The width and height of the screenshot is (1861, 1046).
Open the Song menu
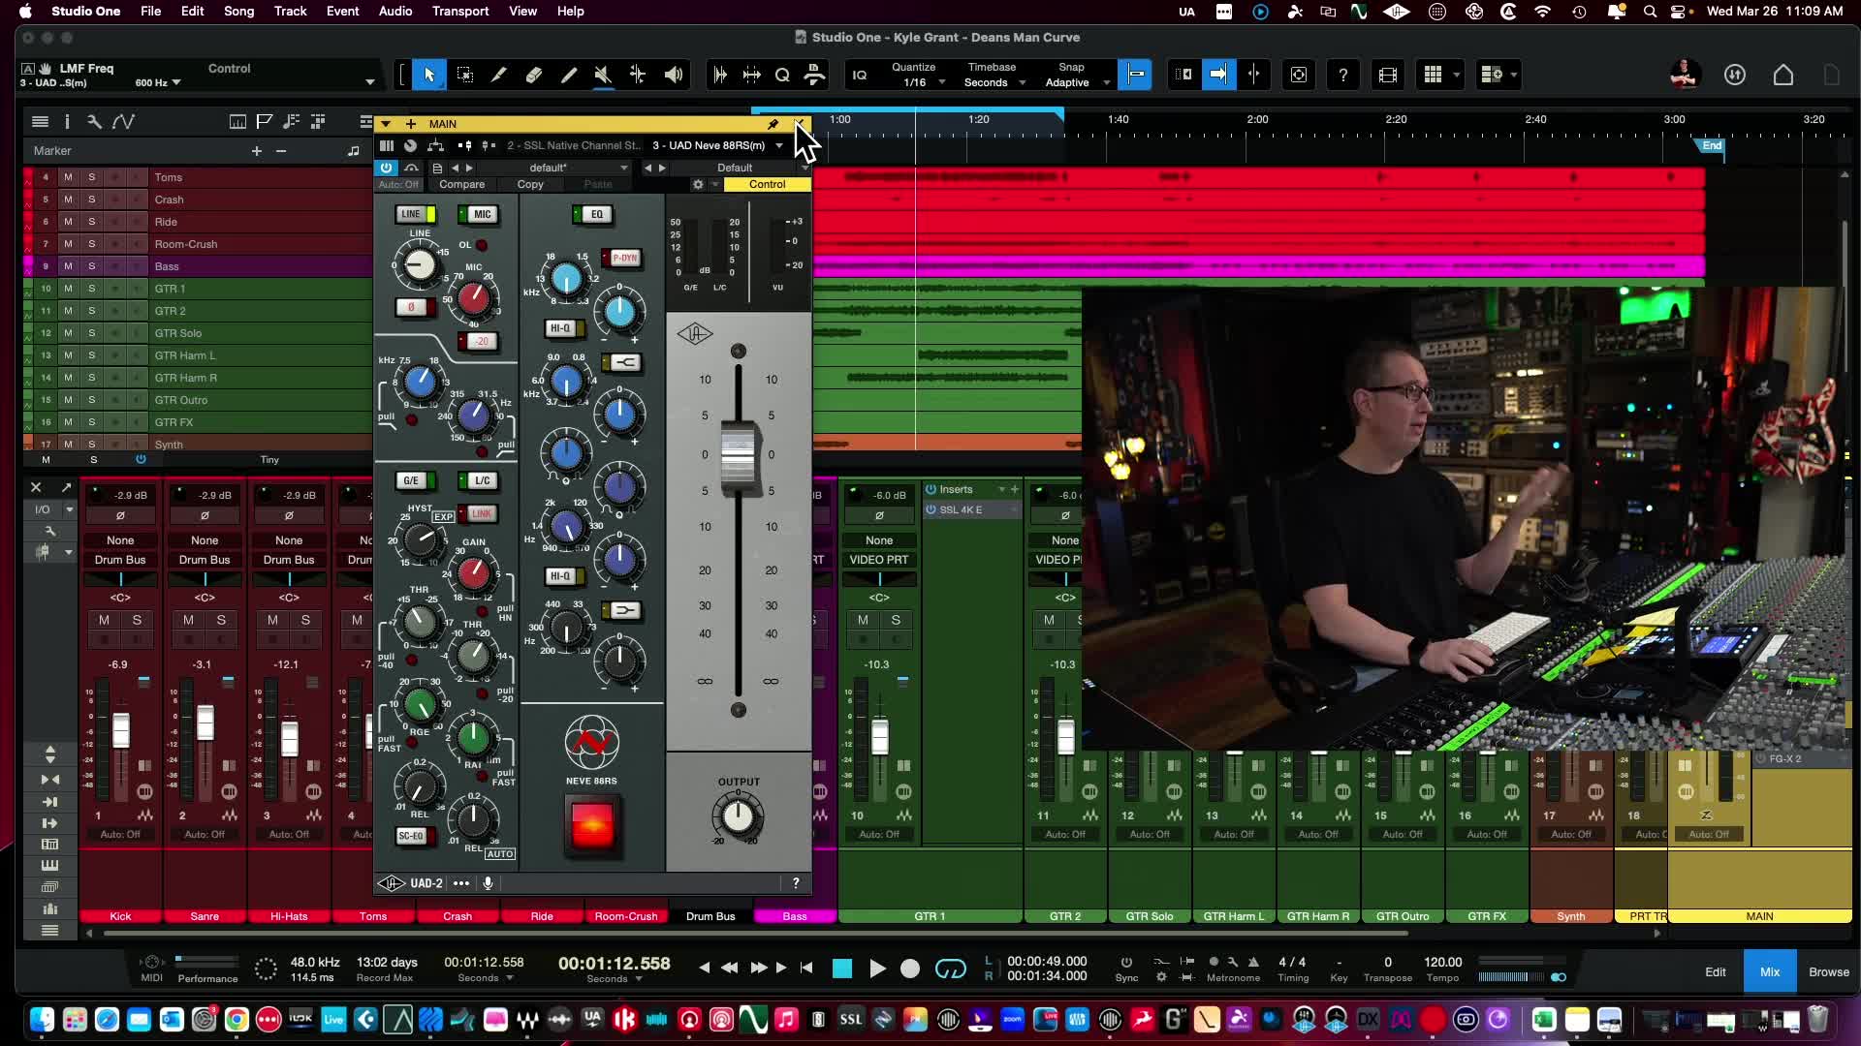pyautogui.click(x=238, y=11)
